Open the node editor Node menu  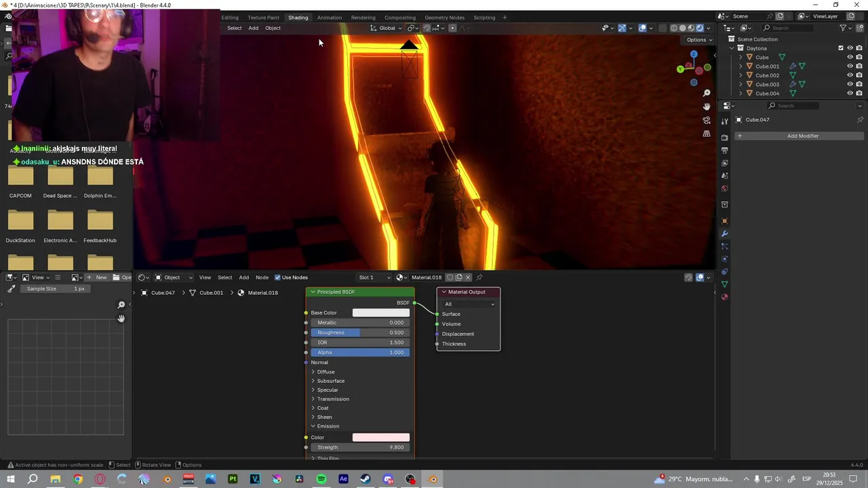262,277
